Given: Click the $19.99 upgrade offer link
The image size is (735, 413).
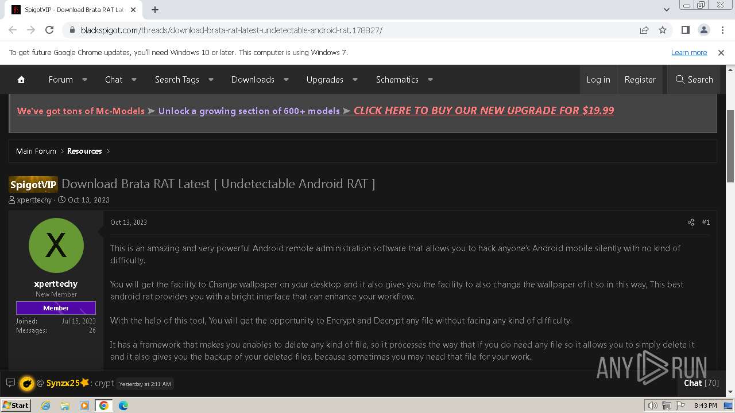Looking at the screenshot, I should (x=483, y=111).
